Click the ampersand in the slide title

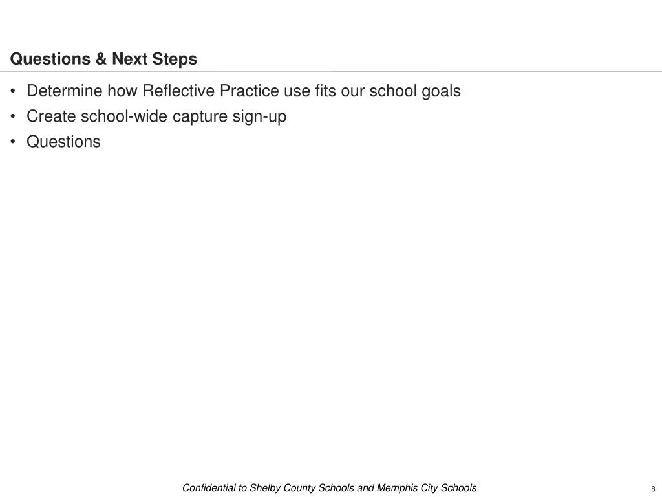[101, 59]
